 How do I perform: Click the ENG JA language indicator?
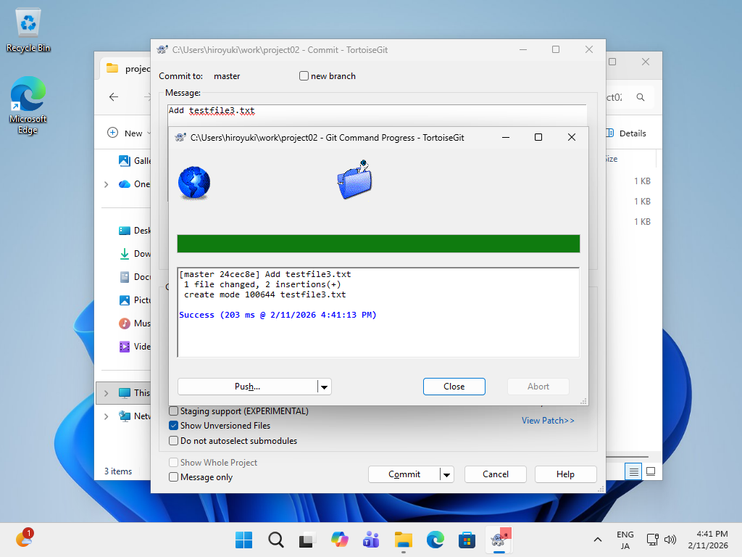point(625,540)
